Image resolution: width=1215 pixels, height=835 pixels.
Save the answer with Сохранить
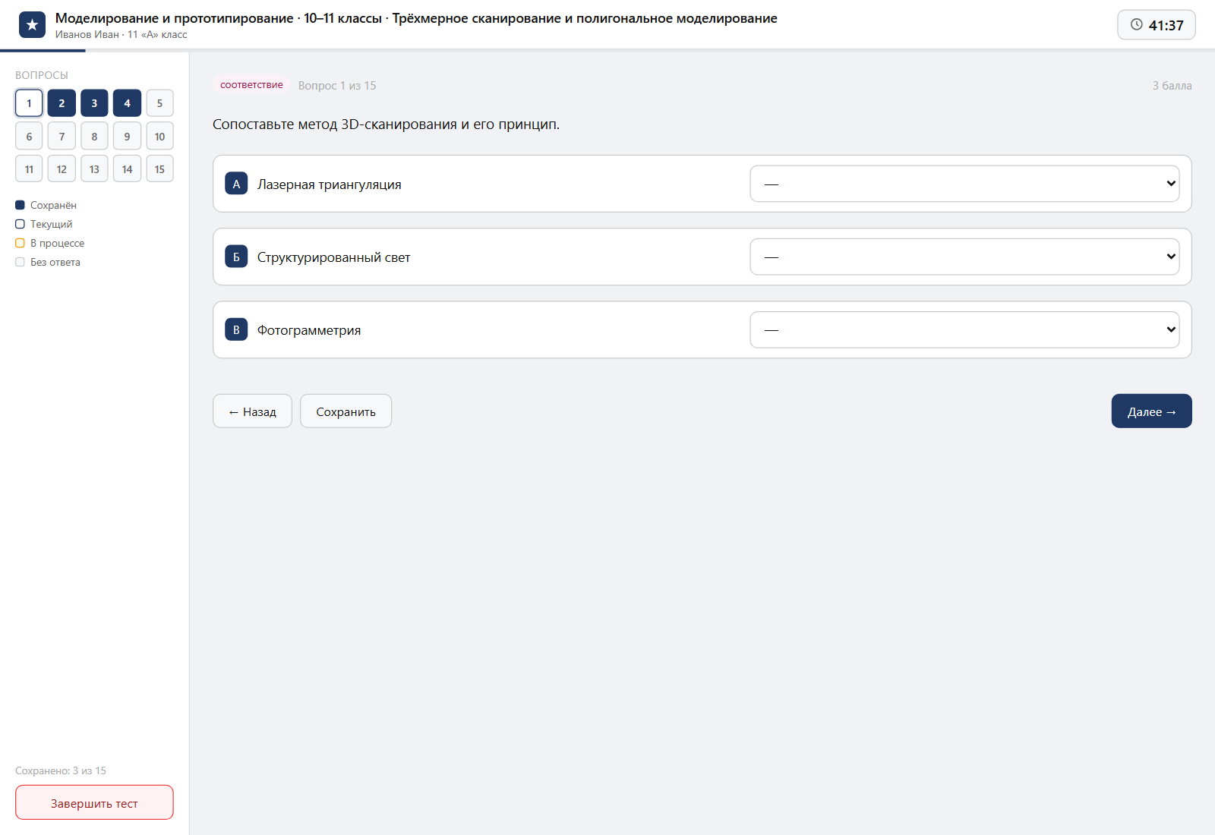(x=346, y=411)
